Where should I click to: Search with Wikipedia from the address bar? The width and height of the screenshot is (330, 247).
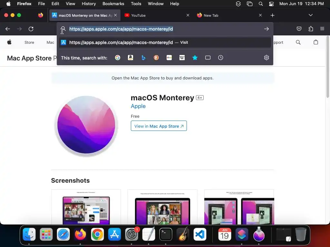pyautogui.click(x=182, y=58)
